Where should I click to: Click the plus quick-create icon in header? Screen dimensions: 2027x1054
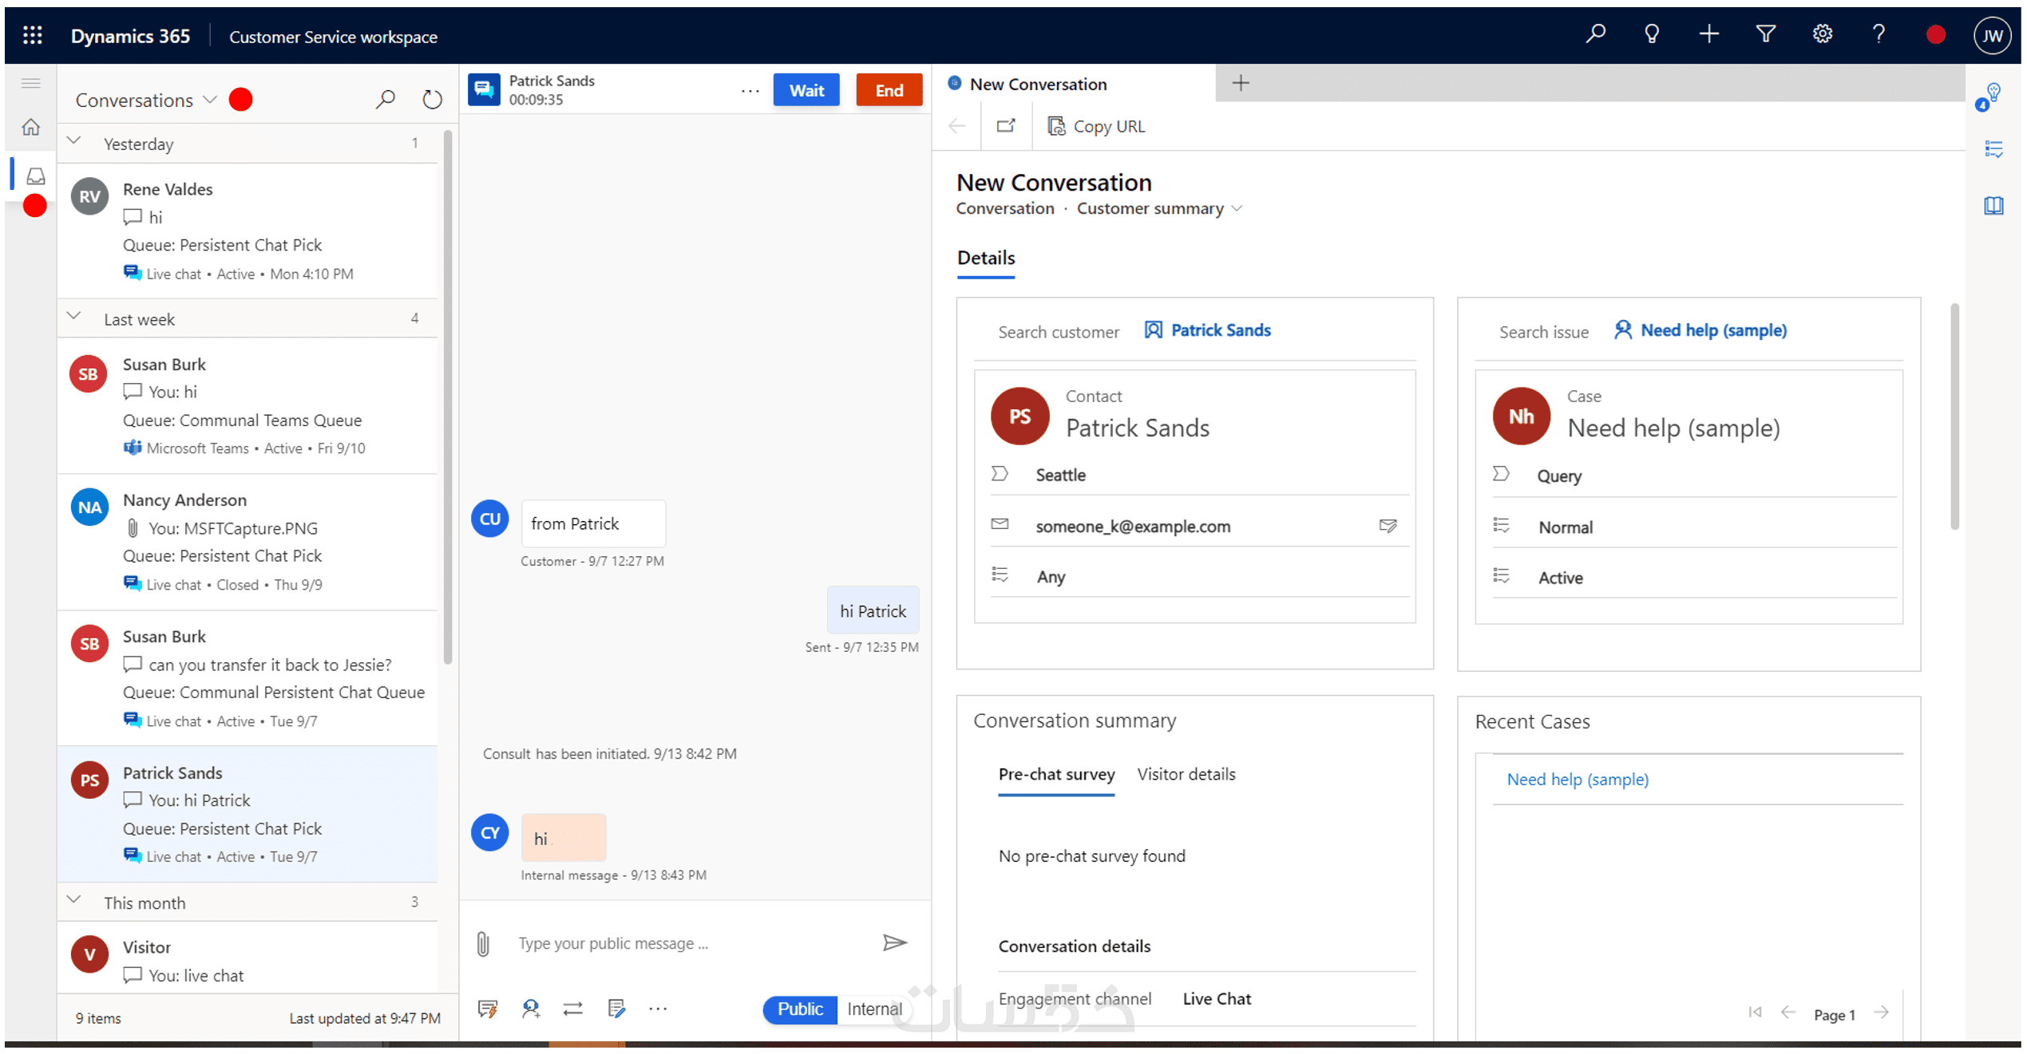[1708, 34]
